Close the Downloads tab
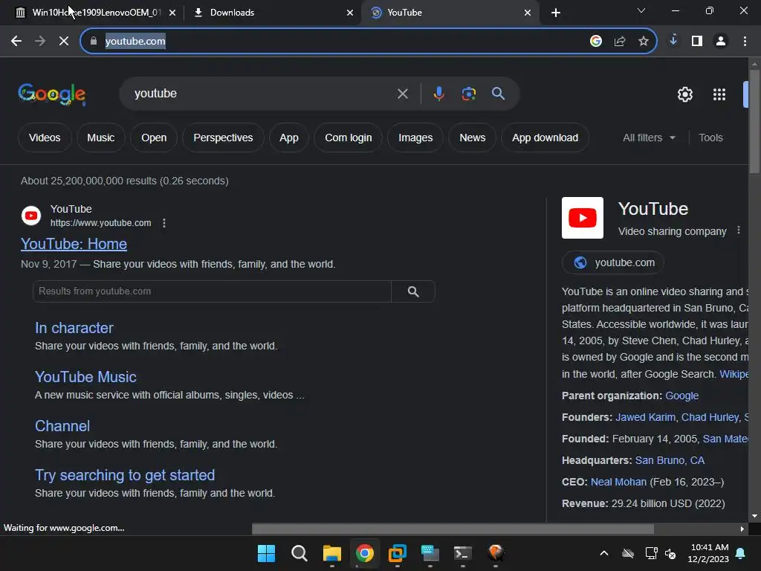Image resolution: width=761 pixels, height=571 pixels. point(350,13)
